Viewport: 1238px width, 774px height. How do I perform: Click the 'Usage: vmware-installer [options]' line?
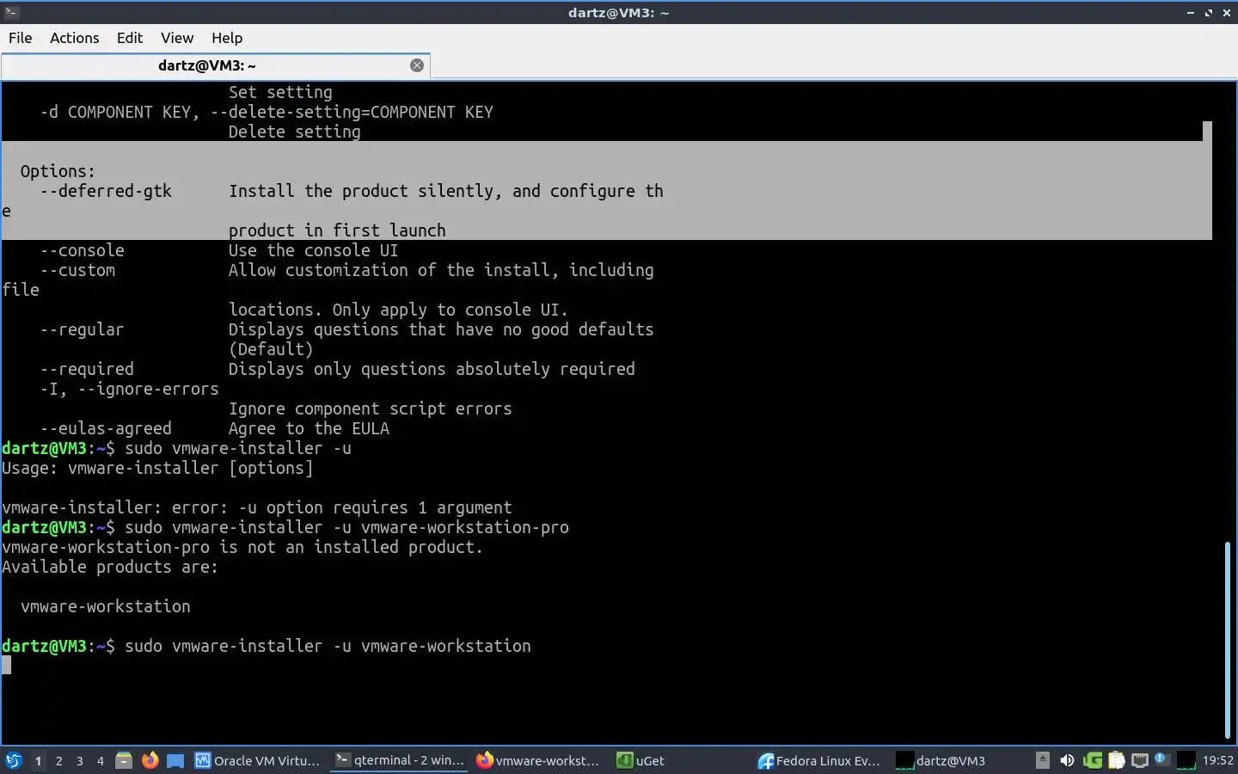[157, 468]
